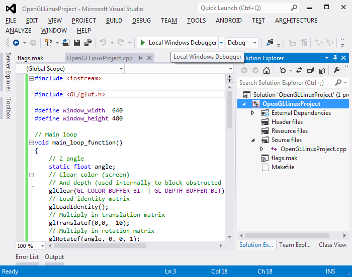Open the Toolbox side tab

[9, 108]
